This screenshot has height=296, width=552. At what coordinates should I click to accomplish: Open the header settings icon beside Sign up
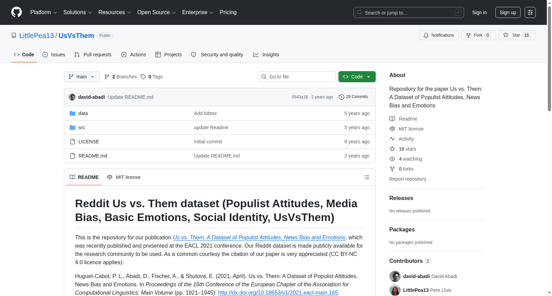[x=530, y=12]
